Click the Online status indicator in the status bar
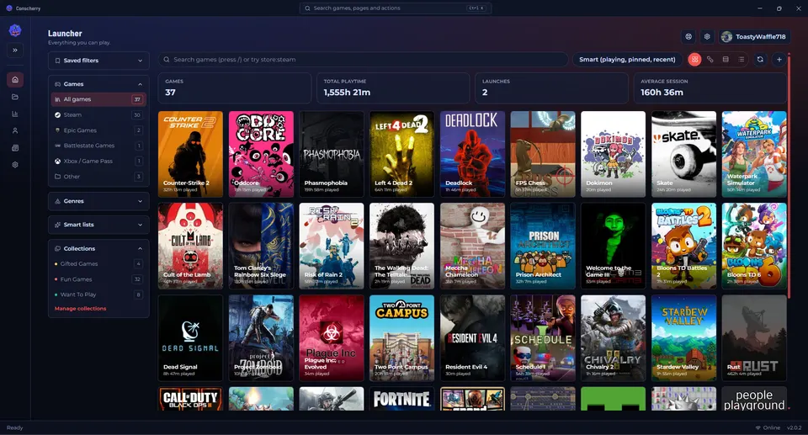808x435 pixels. click(768, 427)
